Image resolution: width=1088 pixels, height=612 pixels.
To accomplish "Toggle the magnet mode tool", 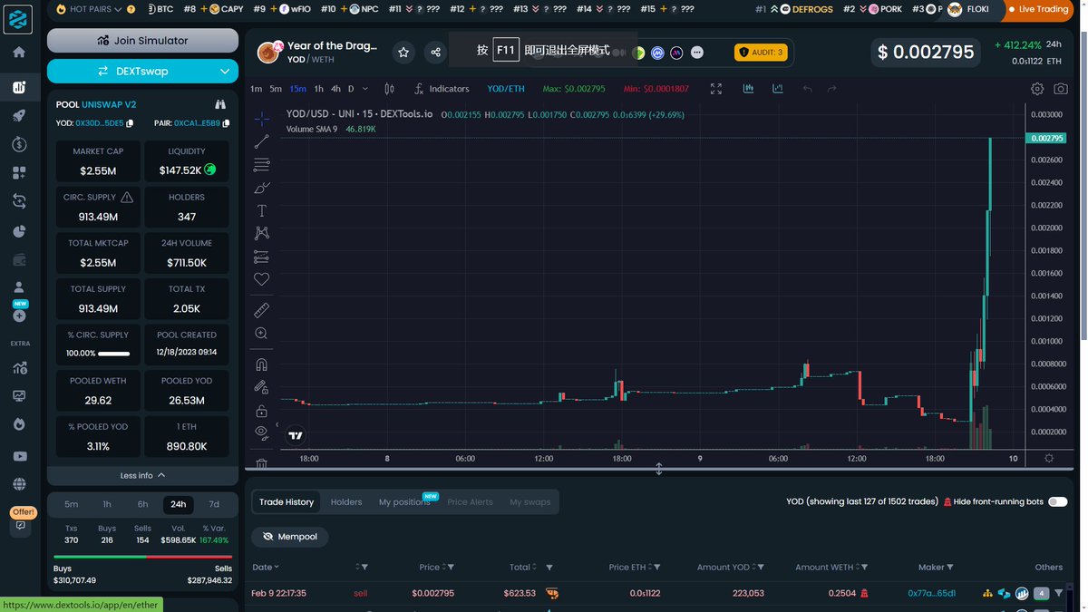I will pos(261,364).
